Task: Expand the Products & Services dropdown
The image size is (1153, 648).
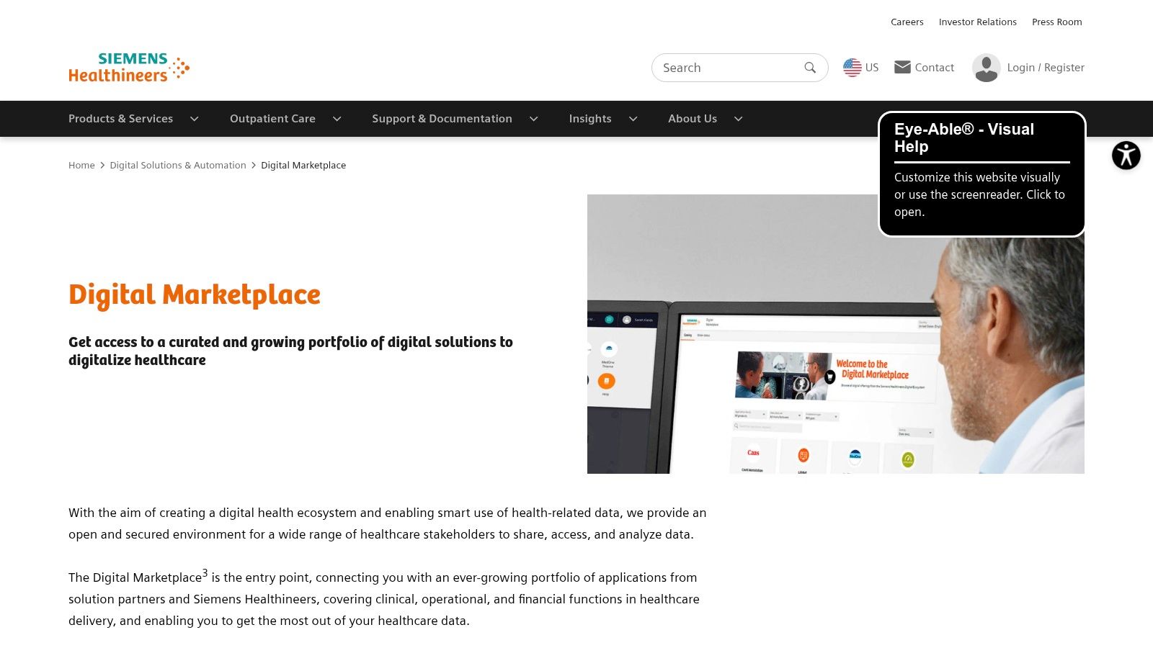Action: [193, 119]
